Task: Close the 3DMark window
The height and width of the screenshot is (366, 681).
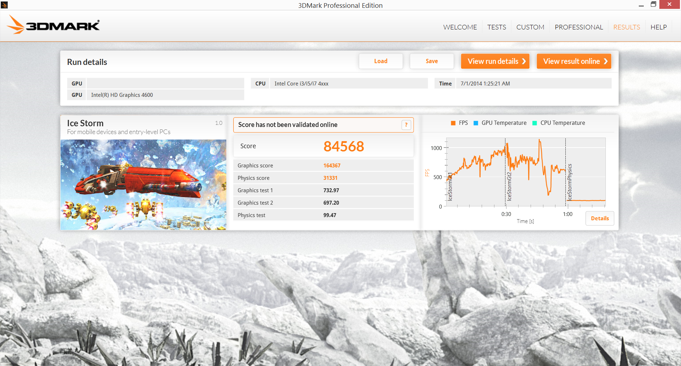Action: point(669,5)
